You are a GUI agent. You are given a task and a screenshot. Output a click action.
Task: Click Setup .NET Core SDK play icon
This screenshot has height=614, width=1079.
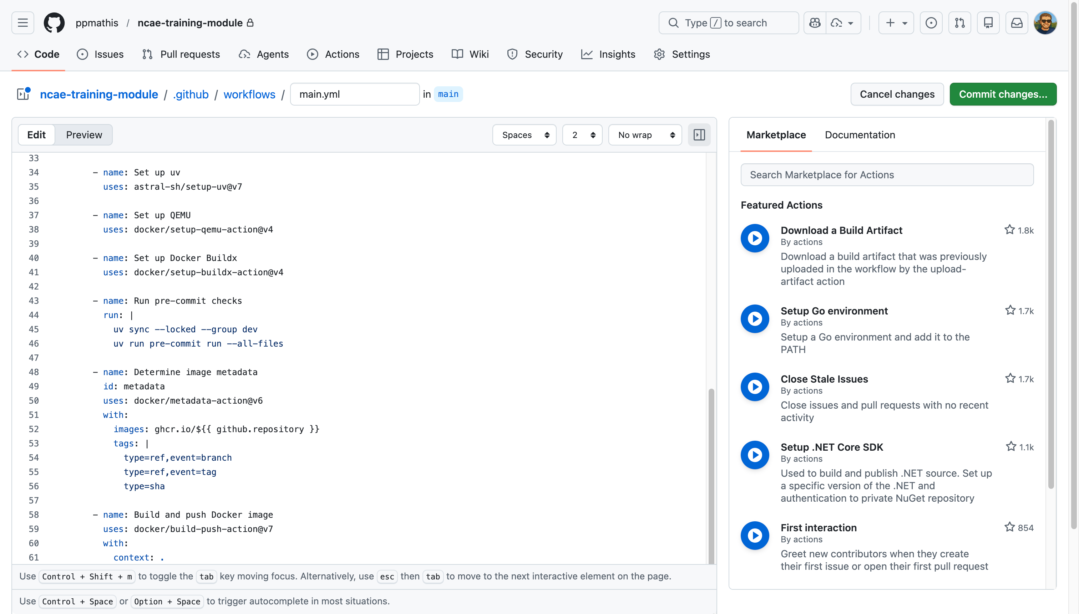click(755, 455)
